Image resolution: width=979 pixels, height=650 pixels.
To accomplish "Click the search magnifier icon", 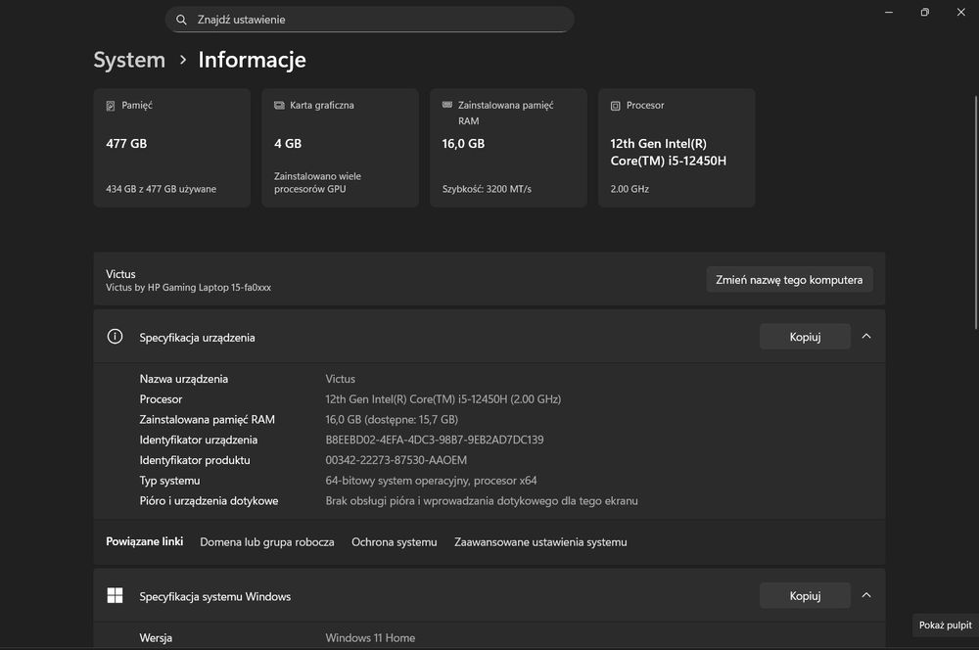I will point(181,20).
